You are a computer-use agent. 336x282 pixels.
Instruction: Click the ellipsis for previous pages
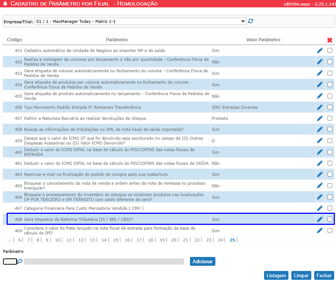9,240
